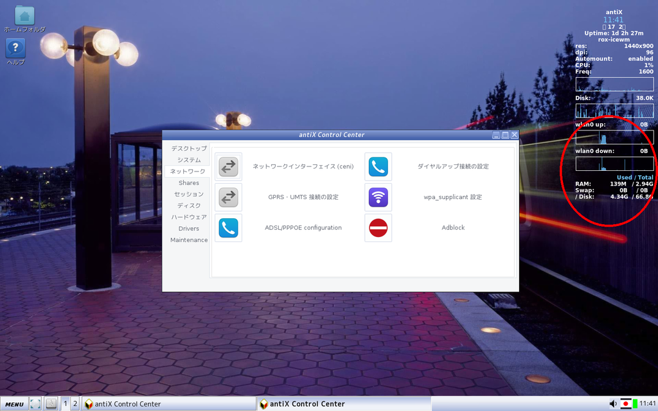The image size is (658, 411).
Task: Switch to the Shares tab
Action: point(189,183)
